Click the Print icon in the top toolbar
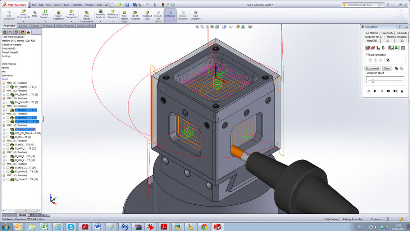The image size is (410, 231). click(140, 5)
